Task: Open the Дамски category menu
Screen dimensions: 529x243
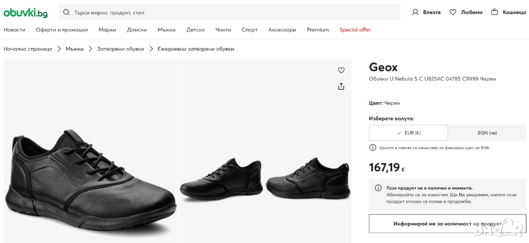Action: click(x=137, y=30)
